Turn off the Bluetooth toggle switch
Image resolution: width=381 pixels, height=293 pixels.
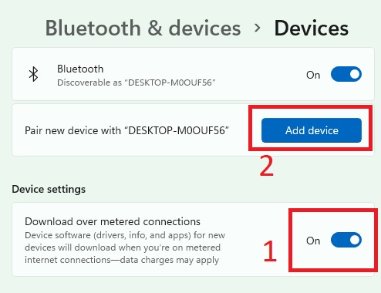[x=346, y=74]
